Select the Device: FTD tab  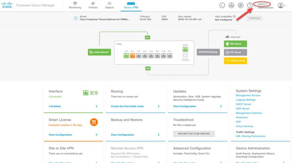(131, 5)
